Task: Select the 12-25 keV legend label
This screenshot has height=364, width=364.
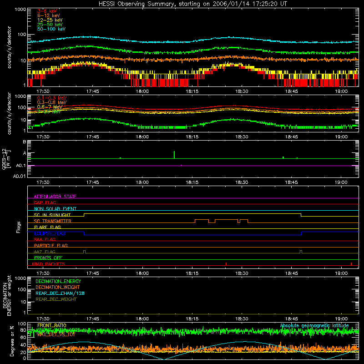Action: pyautogui.click(x=50, y=20)
